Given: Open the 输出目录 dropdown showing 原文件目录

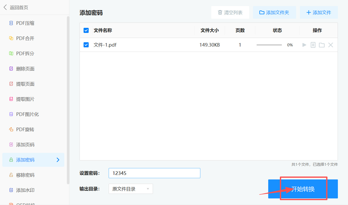Looking at the screenshot, I should (x=131, y=189).
